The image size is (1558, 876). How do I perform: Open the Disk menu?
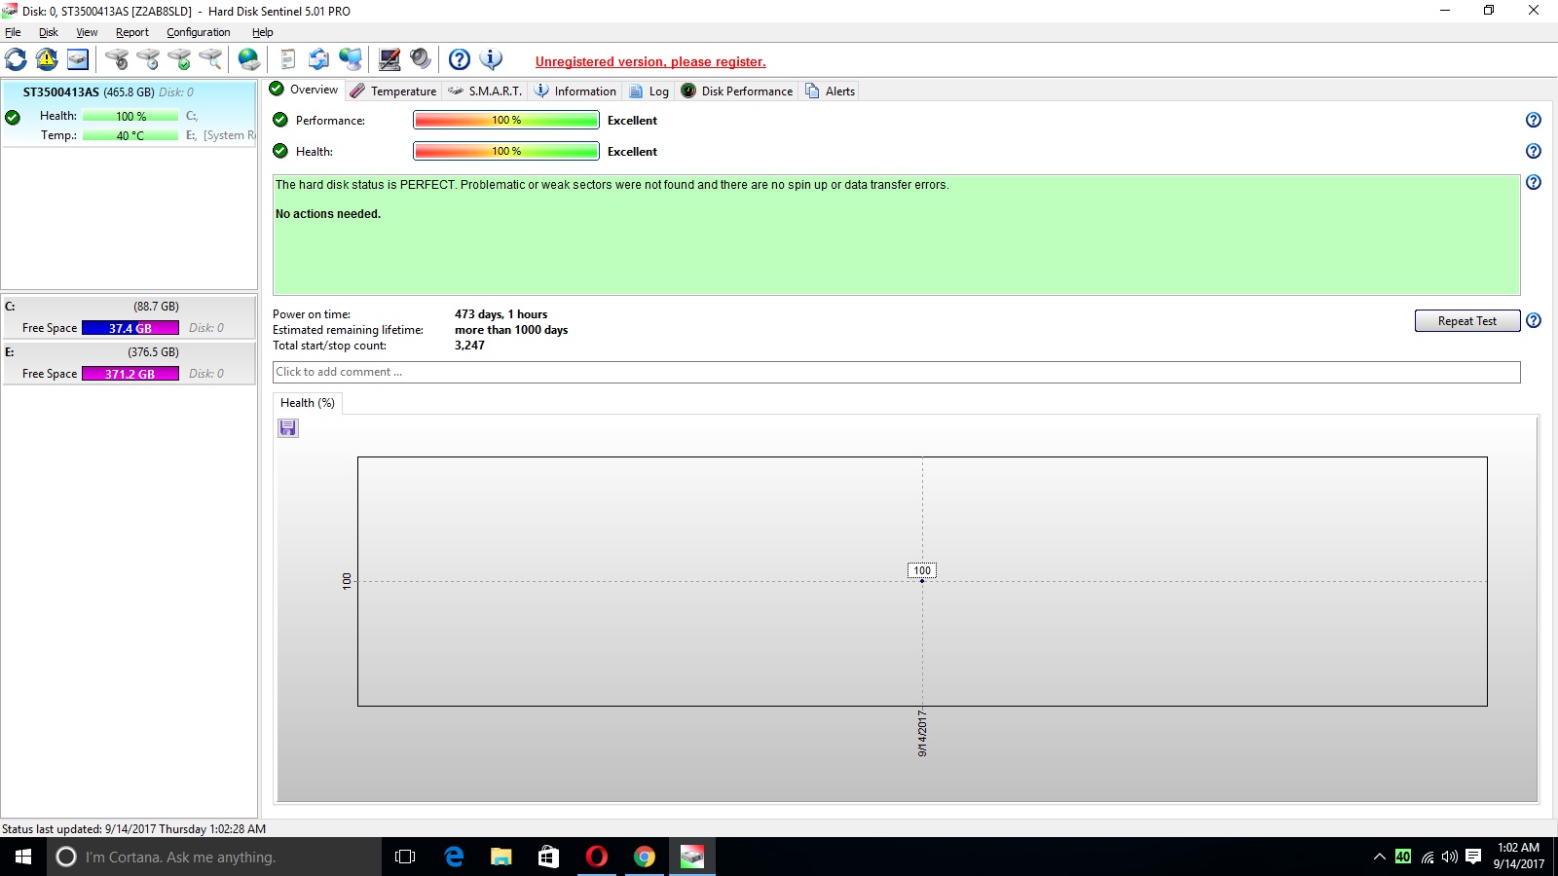[49, 32]
